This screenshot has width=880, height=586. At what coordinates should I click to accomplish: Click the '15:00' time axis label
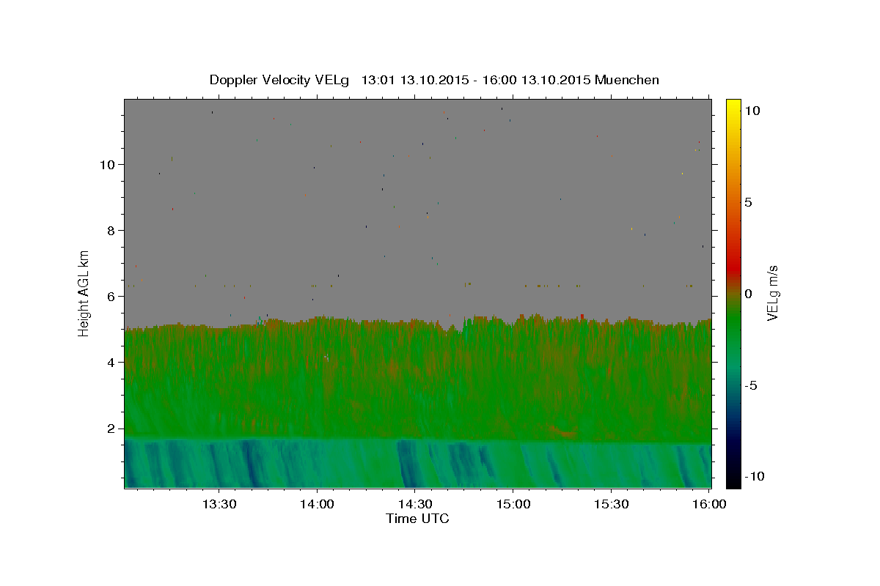[x=513, y=504]
